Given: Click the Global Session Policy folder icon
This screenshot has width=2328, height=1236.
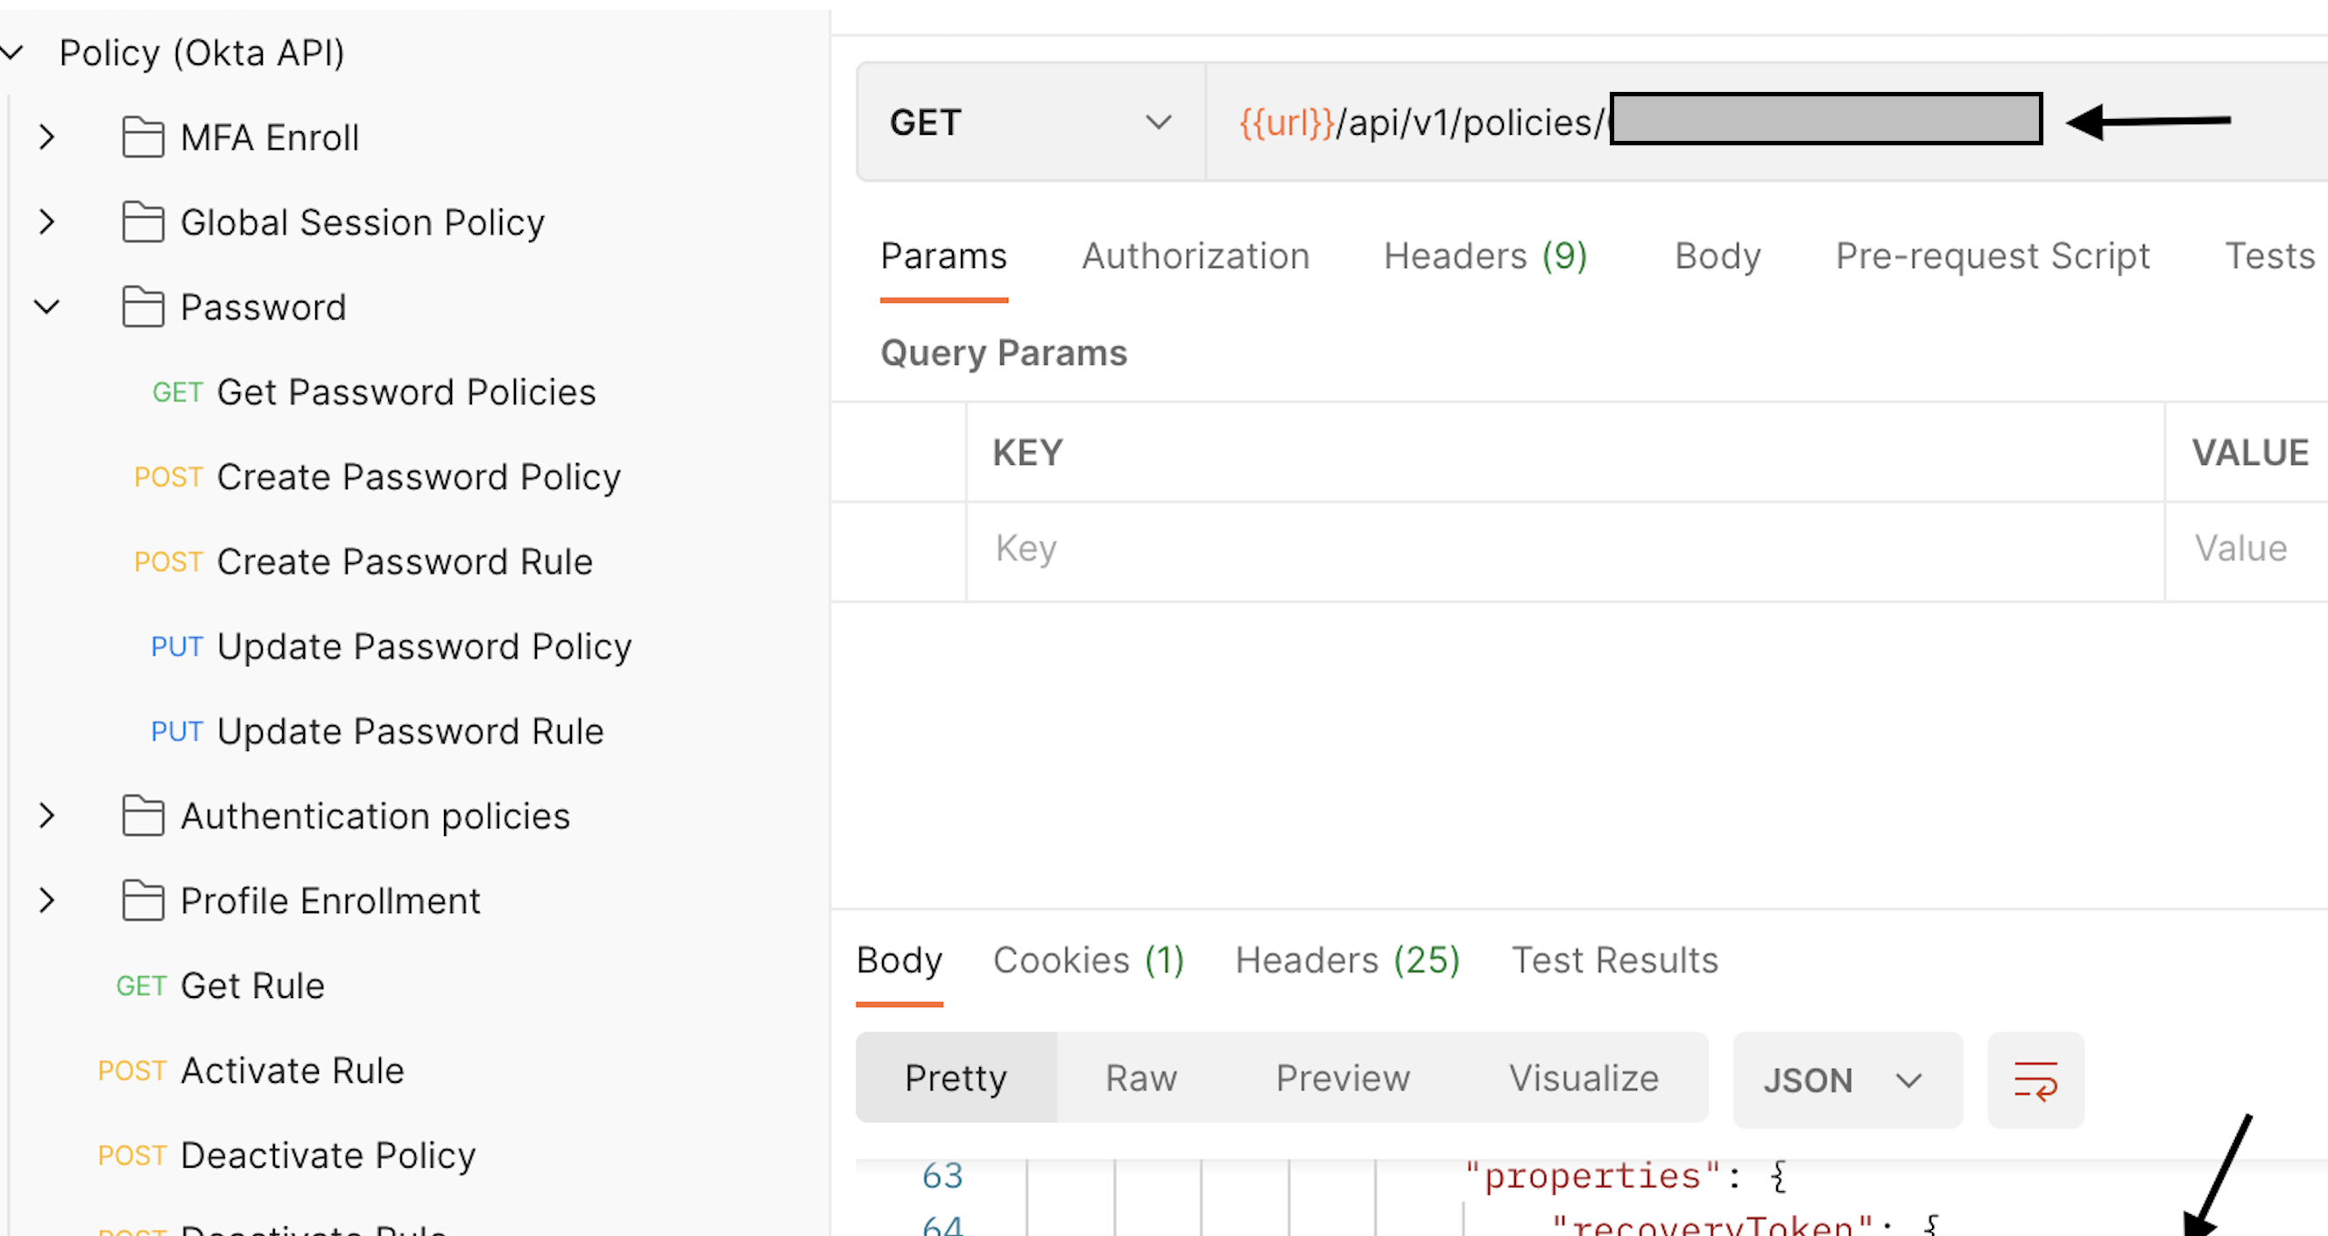Looking at the screenshot, I should [x=143, y=222].
